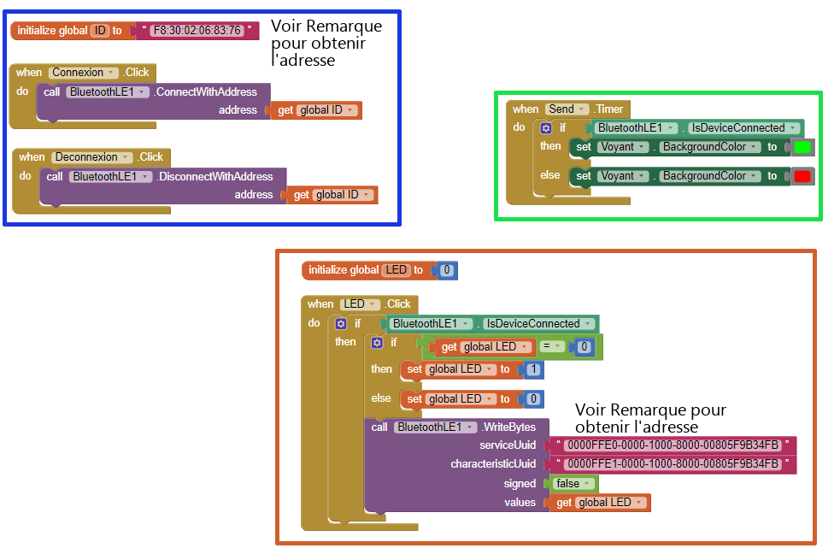Click the number 1 in the set global LED block
Viewport: 840px width, 554px height.
[533, 370]
